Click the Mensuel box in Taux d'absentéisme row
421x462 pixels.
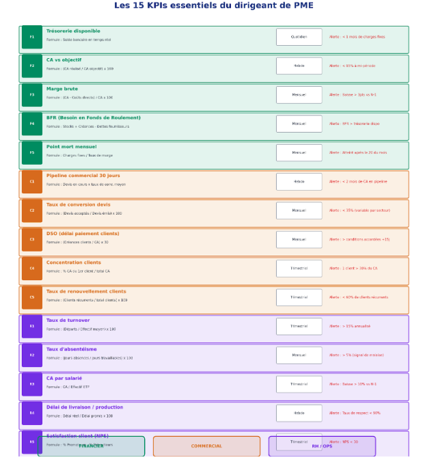point(299,355)
